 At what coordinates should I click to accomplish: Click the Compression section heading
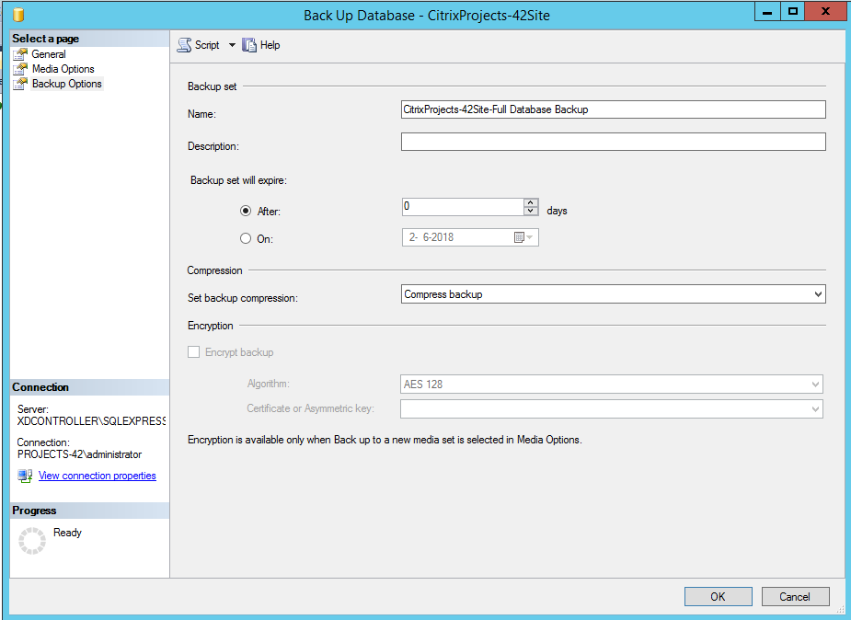[214, 270]
